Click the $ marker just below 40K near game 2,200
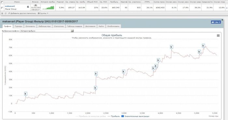 96,73
